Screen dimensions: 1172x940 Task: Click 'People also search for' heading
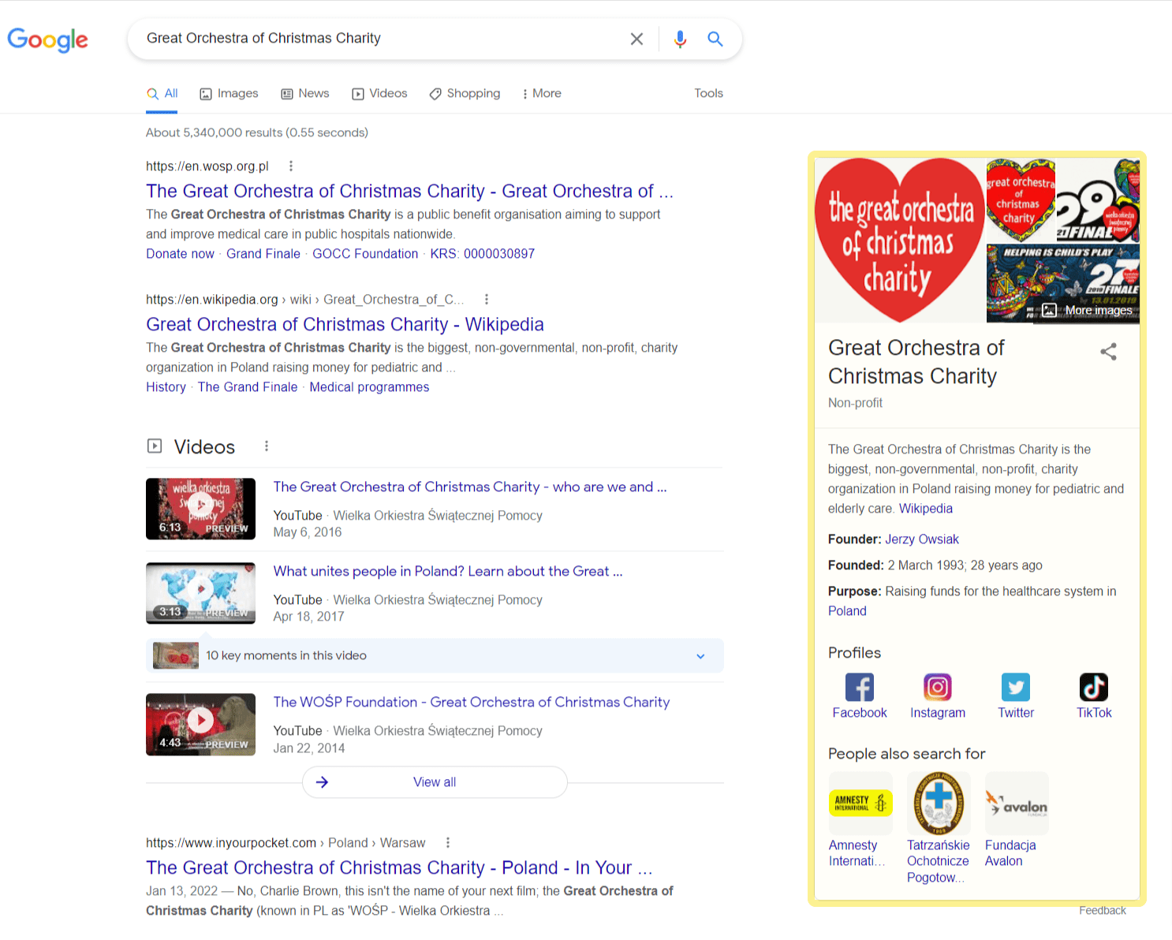(907, 754)
